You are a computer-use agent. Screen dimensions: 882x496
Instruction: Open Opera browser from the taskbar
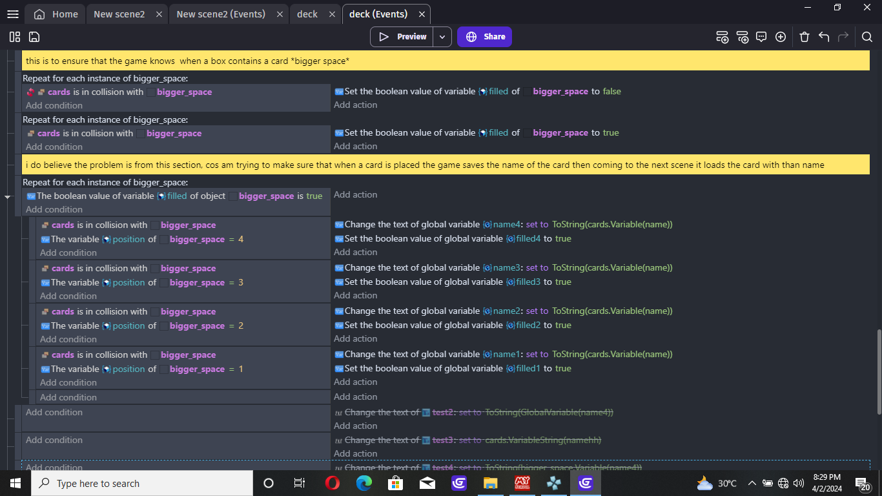(333, 483)
